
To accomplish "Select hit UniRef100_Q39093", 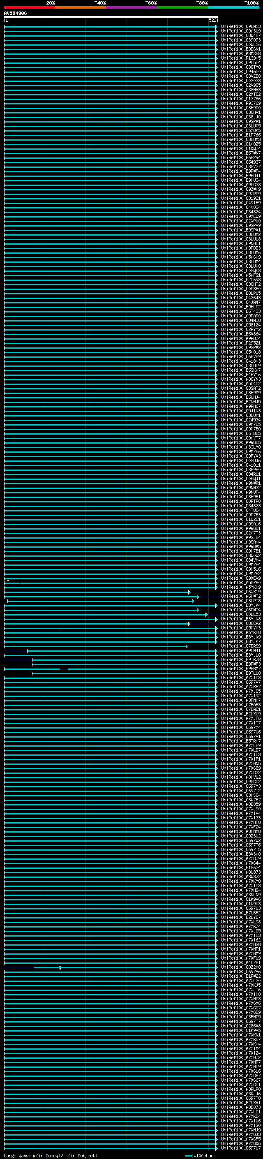I will pos(241,40).
